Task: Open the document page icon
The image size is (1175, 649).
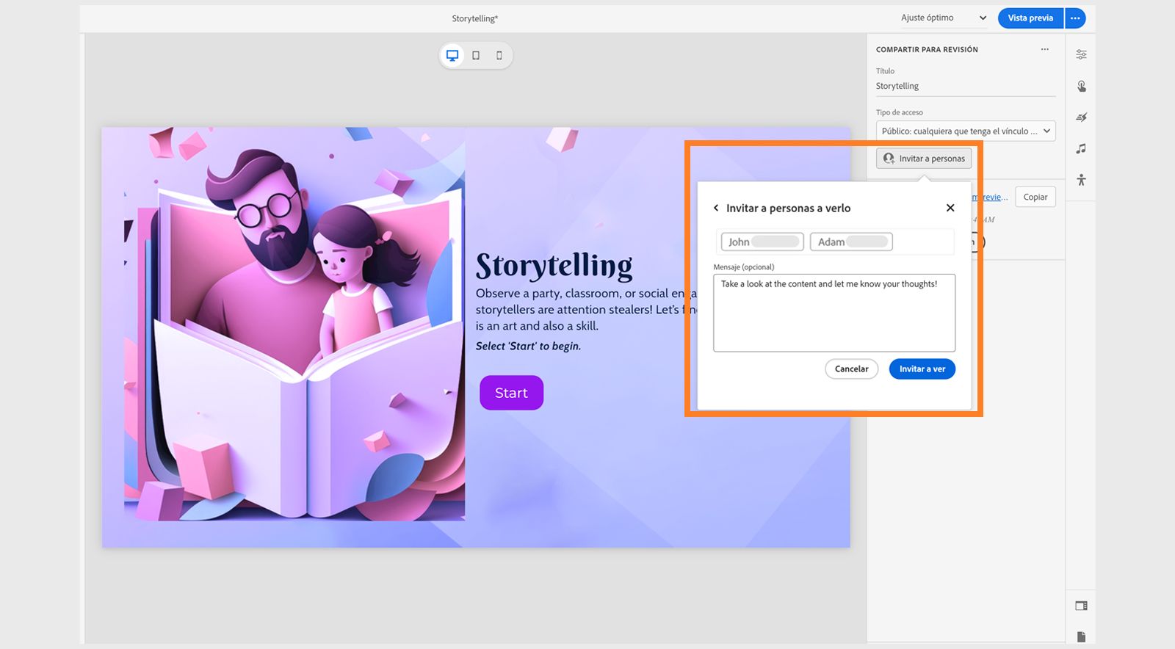Action: (x=1081, y=637)
